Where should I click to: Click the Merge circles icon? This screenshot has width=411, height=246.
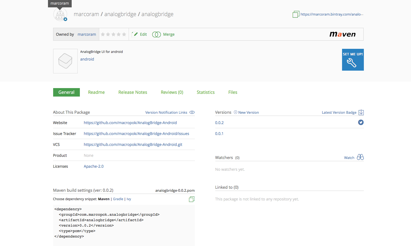[x=156, y=34]
